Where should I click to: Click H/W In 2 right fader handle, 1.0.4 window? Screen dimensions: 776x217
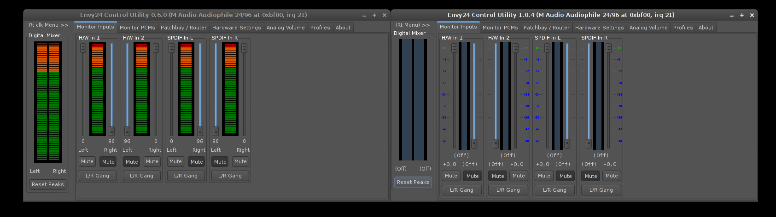point(515,48)
